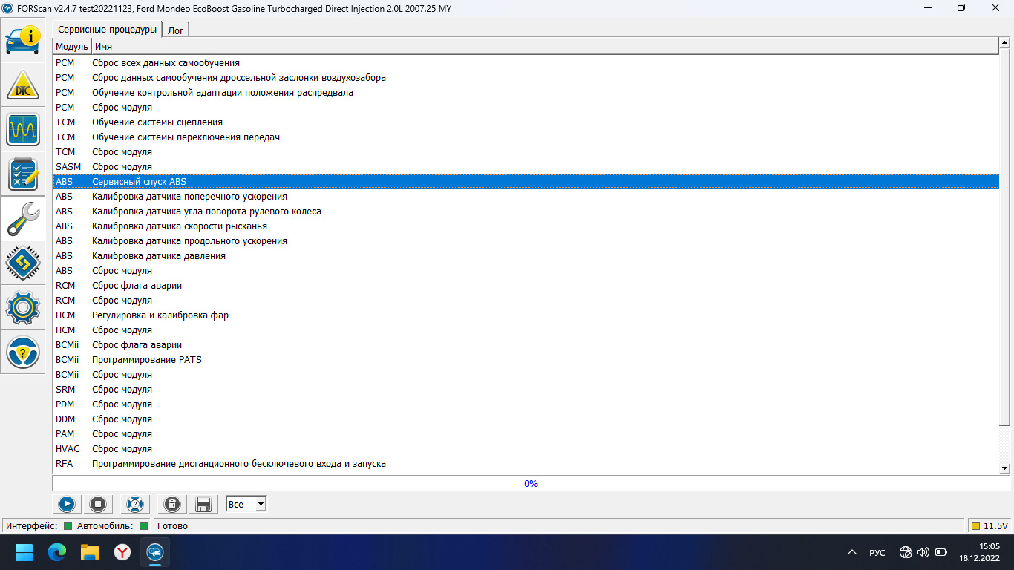Open File Explorer from the taskbar
1014x570 pixels.
pyautogui.click(x=90, y=552)
